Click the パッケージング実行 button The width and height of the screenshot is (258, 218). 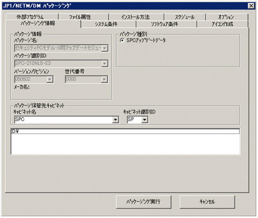click(143, 202)
